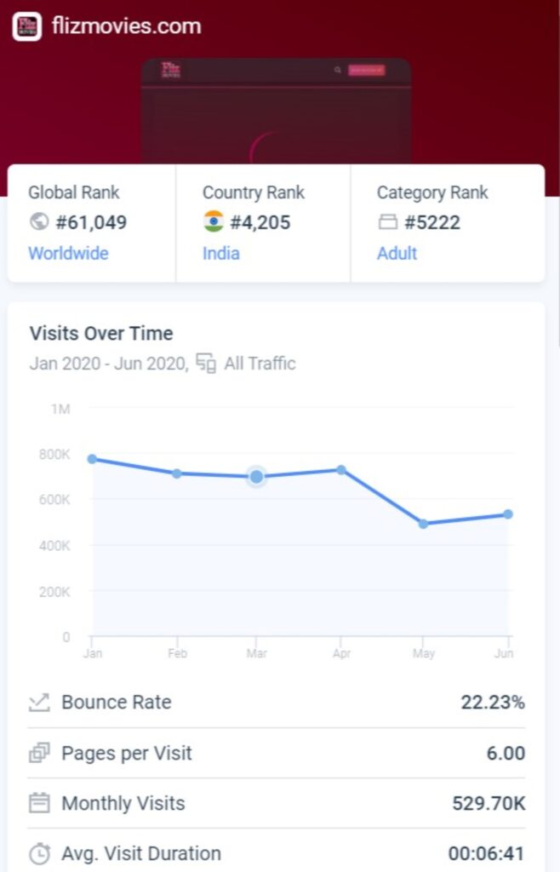560x872 pixels.
Task: Click the Pages per Visit icon
Action: [x=39, y=753]
